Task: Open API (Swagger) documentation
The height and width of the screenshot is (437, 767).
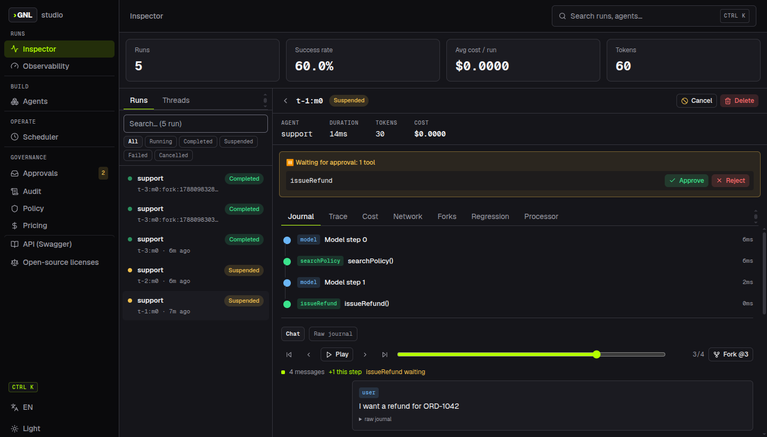Action: click(x=59, y=244)
